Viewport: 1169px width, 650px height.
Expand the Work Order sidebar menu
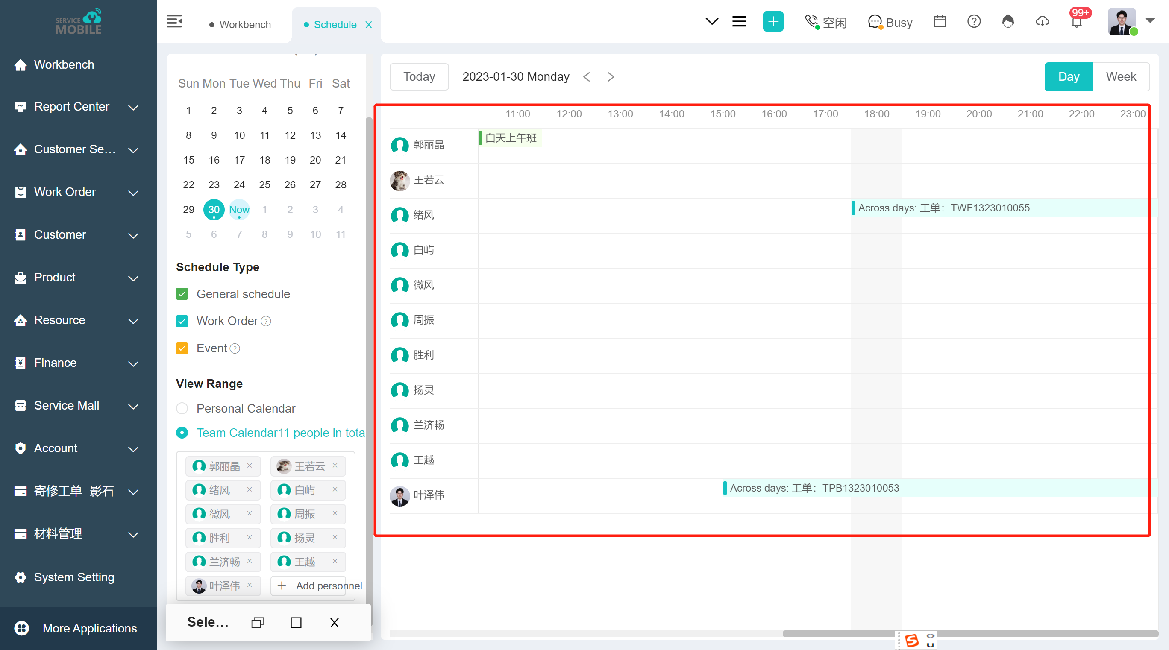pos(78,192)
